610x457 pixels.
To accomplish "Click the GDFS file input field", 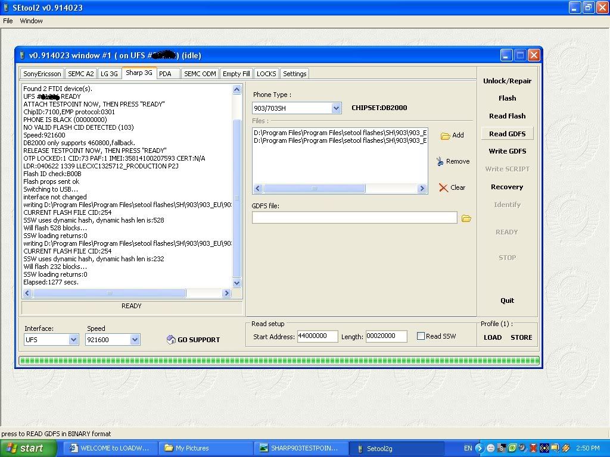I will [x=354, y=218].
